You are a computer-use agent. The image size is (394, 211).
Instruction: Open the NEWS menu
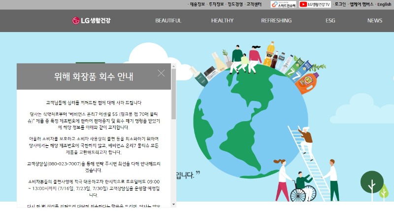pyautogui.click(x=375, y=21)
